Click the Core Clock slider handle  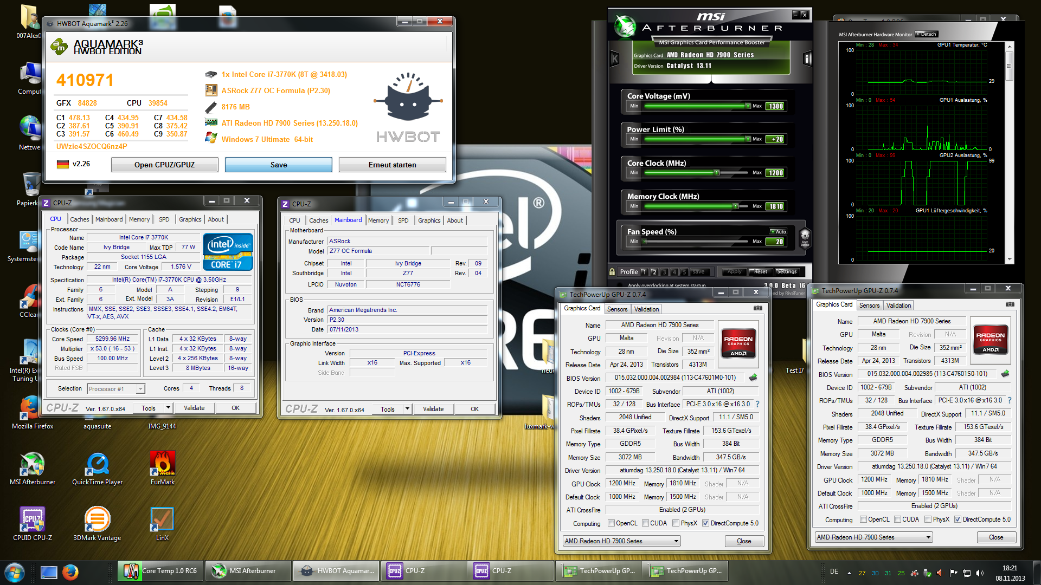716,173
